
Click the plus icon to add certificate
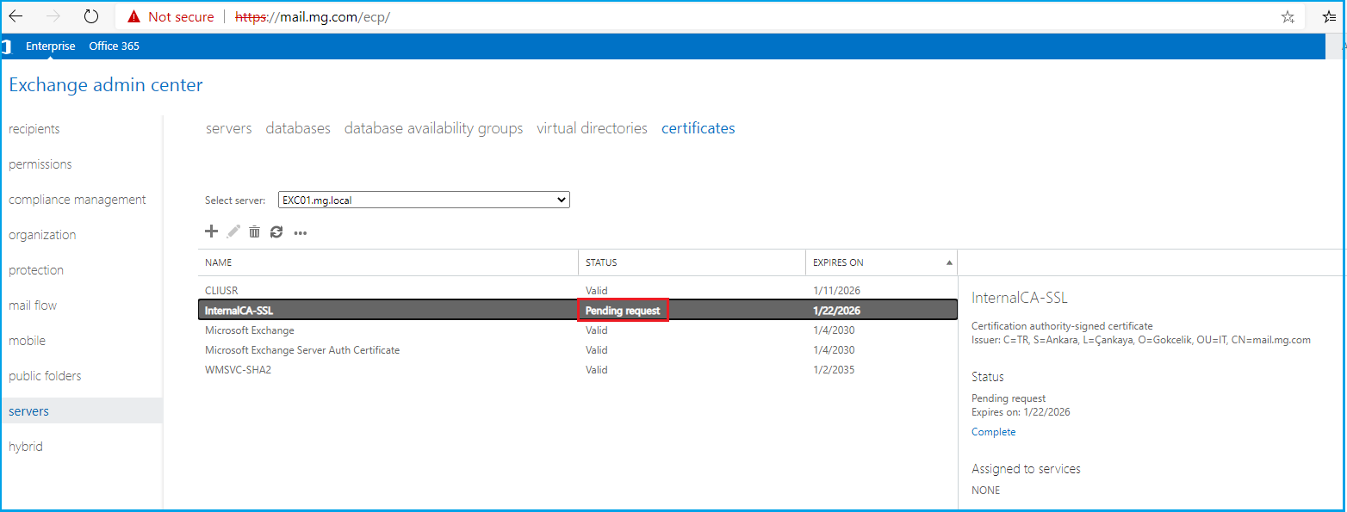(211, 231)
